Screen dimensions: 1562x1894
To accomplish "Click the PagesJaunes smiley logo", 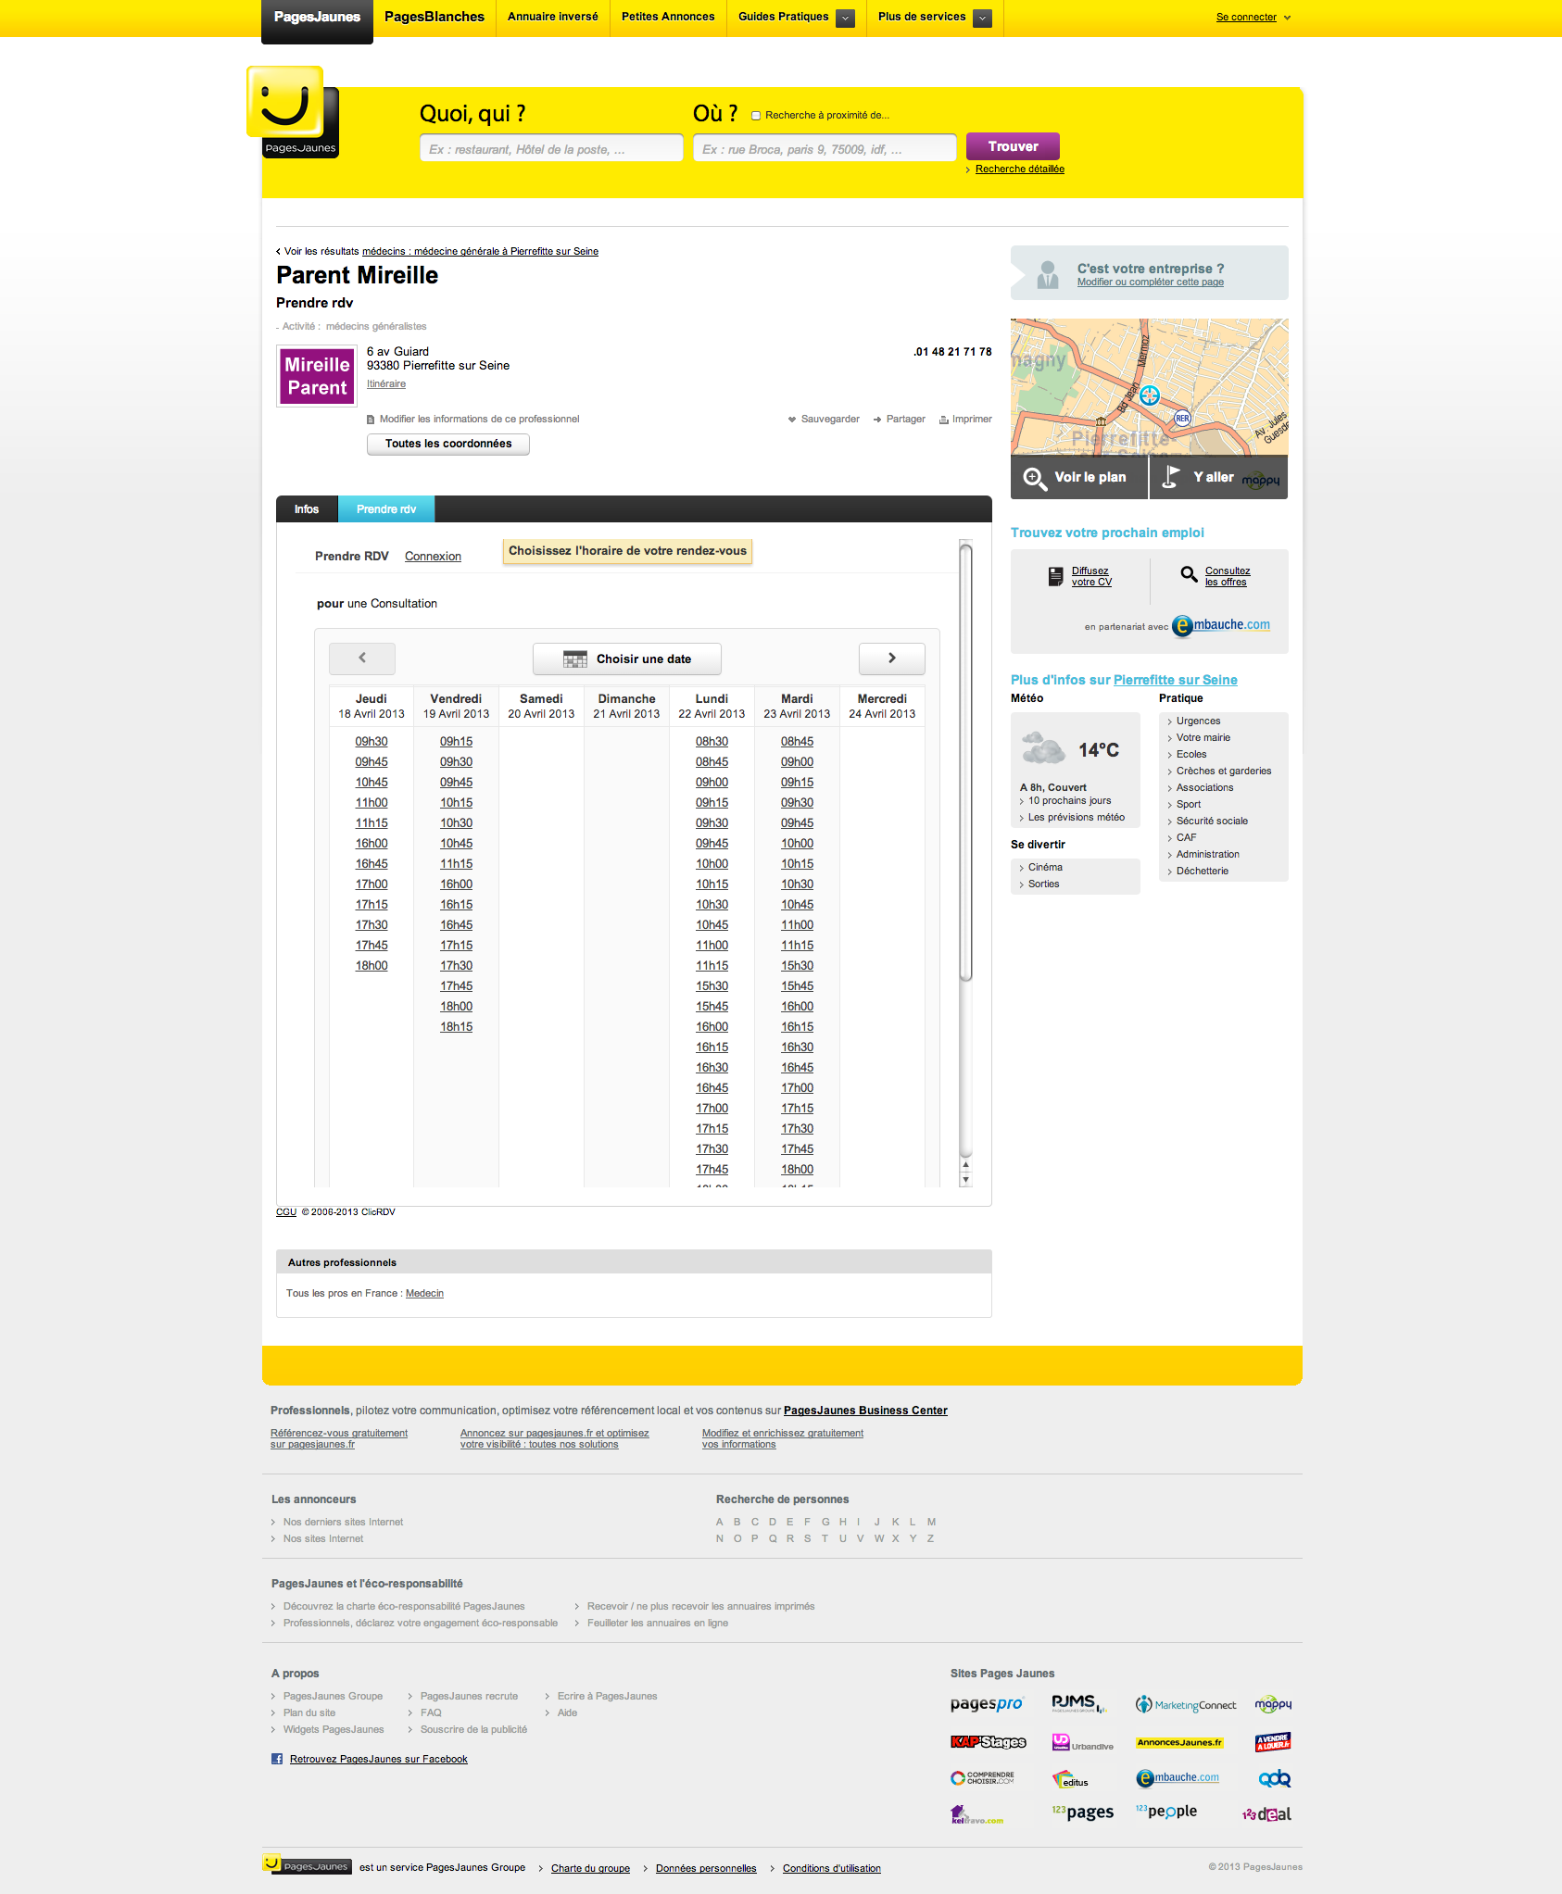I will (x=286, y=105).
